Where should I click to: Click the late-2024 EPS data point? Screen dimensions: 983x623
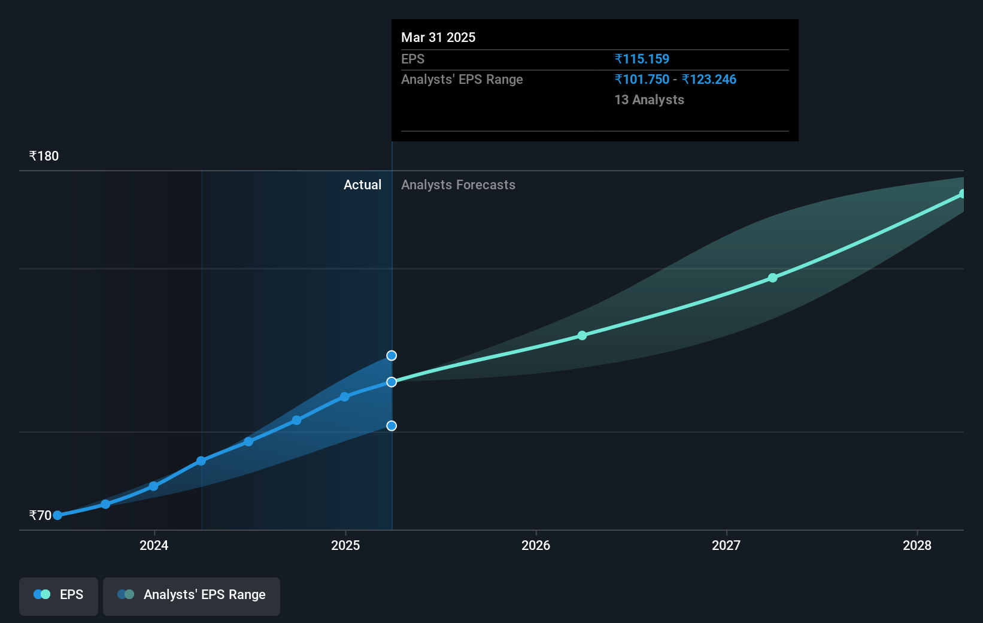pyautogui.click(x=296, y=420)
